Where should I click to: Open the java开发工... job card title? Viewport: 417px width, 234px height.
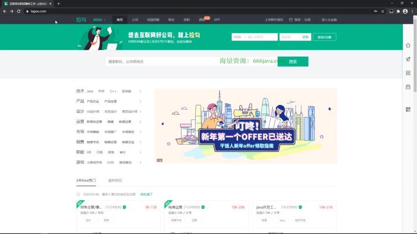(266, 207)
